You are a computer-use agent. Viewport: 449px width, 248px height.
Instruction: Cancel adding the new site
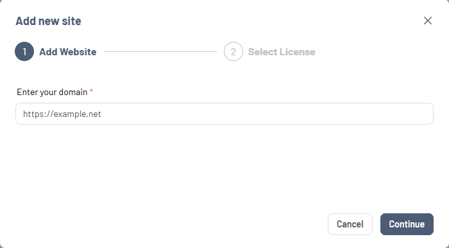click(350, 224)
